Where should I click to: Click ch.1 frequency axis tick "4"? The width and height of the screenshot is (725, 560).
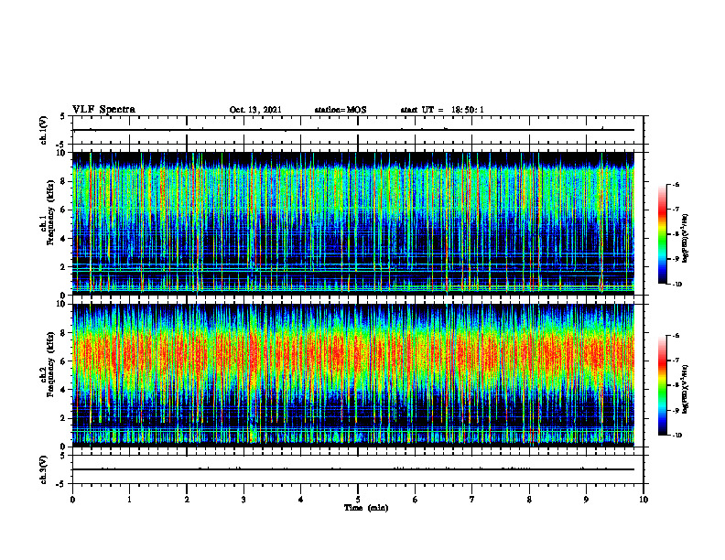[x=64, y=239]
